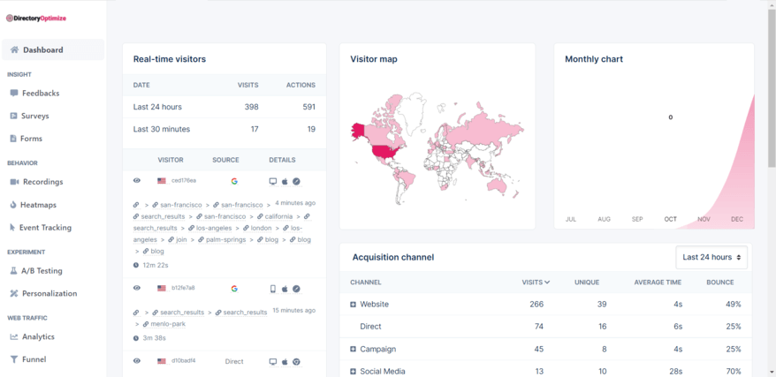The height and width of the screenshot is (377, 776).
Task: Toggle eye icon for visitor ced176ea
Action: point(137,181)
